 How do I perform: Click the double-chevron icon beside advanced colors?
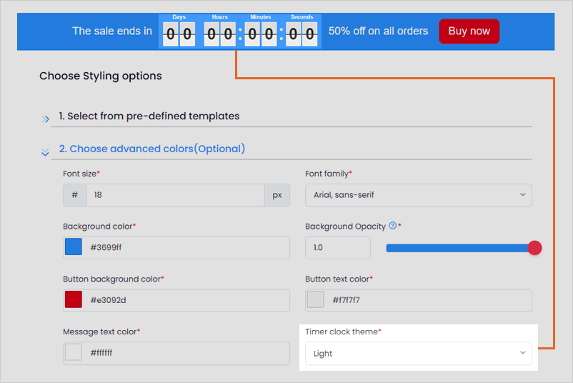[45, 152]
